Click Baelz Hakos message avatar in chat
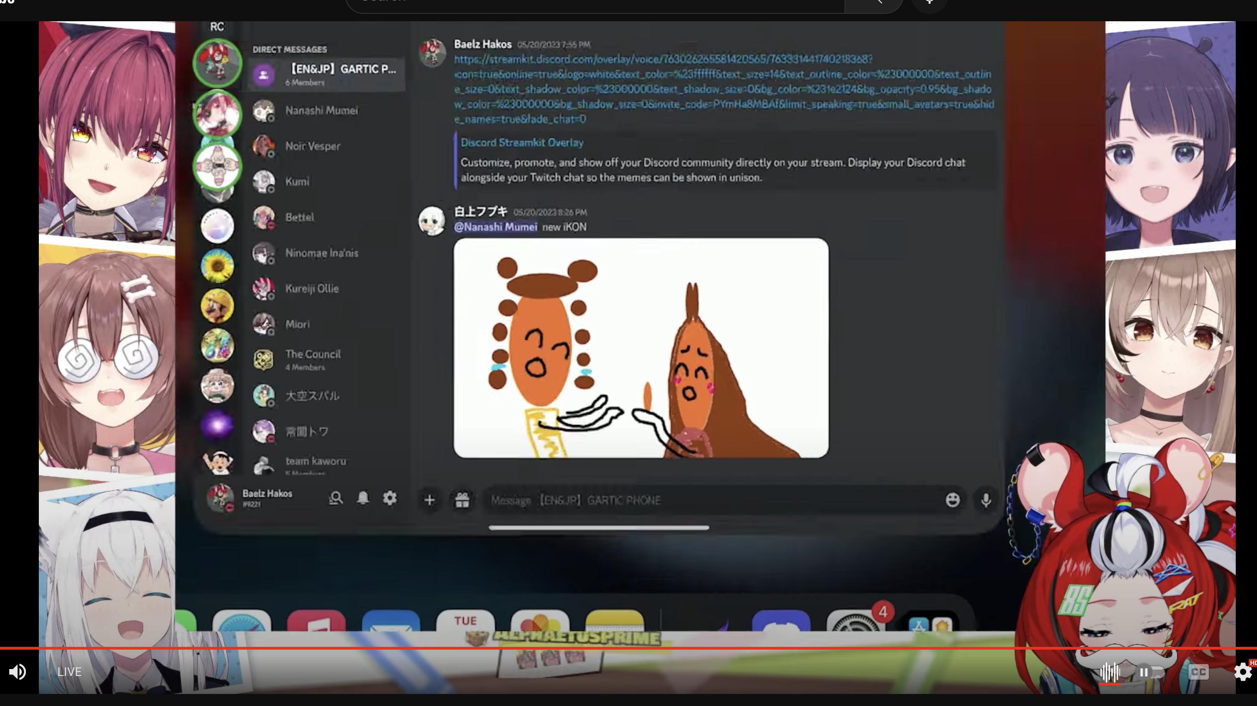Screen dimensions: 1257x706 (432, 53)
